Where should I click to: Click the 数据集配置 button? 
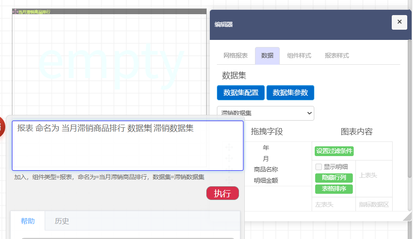pyautogui.click(x=241, y=93)
